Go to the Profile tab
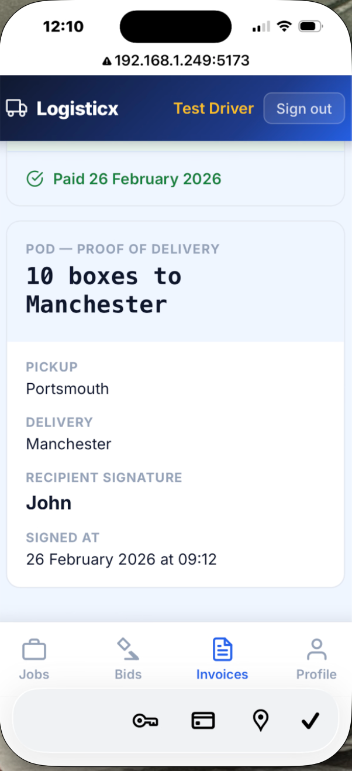Viewport: 352px width, 771px height. pos(316,660)
